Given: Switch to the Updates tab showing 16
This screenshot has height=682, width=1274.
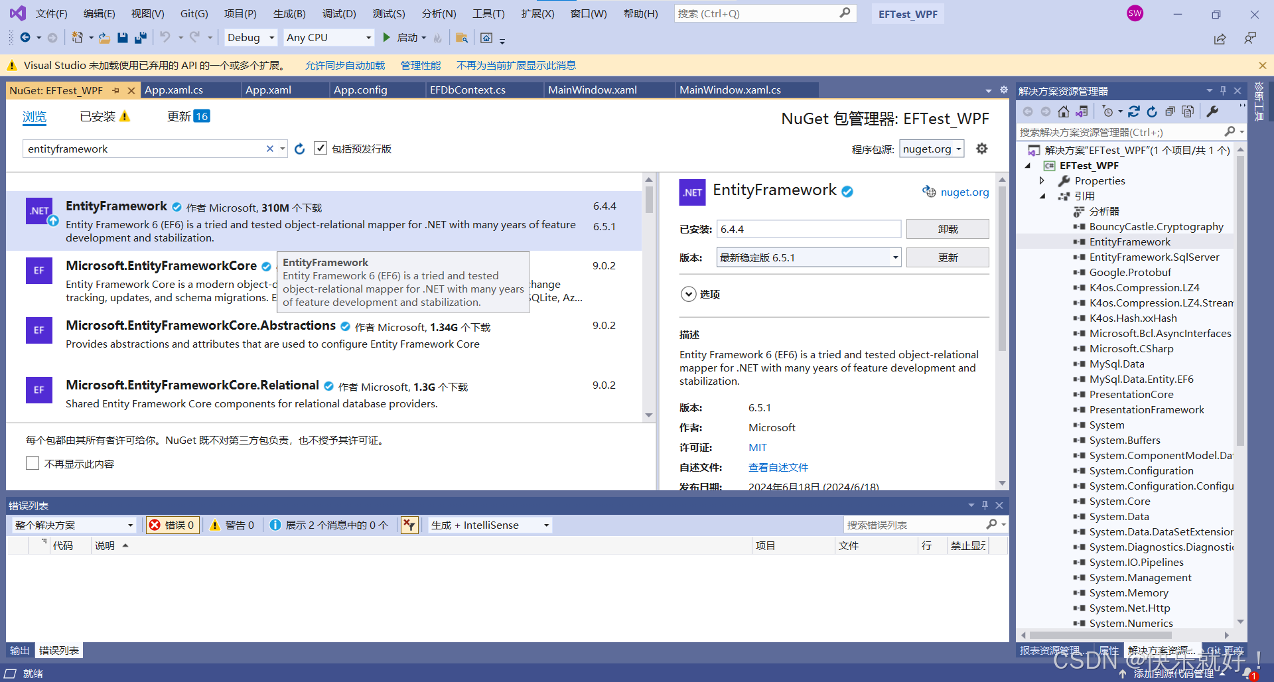Looking at the screenshot, I should (188, 116).
